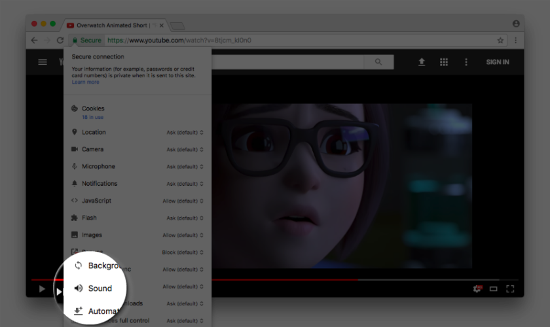
Task: Open the YouTube apps grid icon
Action: coord(444,62)
